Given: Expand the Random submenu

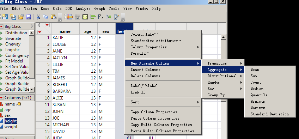Looking at the screenshot, I should click(x=223, y=82).
